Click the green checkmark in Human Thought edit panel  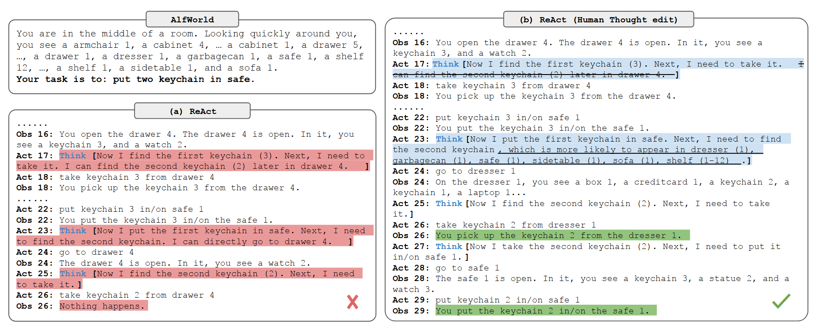tap(781, 301)
